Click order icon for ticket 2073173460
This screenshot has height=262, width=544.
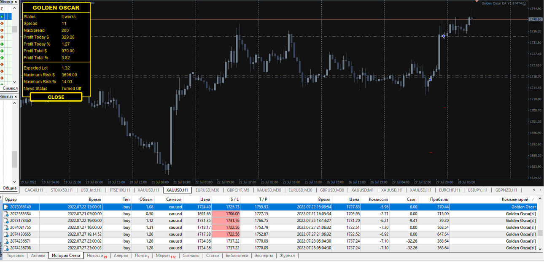(x=6, y=221)
